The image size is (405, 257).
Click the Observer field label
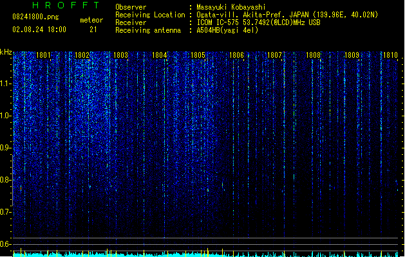tap(131, 7)
